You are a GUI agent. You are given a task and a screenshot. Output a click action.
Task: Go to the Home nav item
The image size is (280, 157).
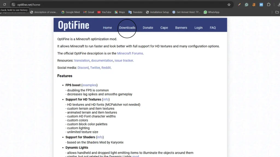[x=107, y=28]
